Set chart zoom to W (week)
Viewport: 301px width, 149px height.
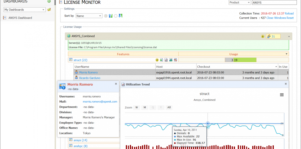click(x=137, y=107)
